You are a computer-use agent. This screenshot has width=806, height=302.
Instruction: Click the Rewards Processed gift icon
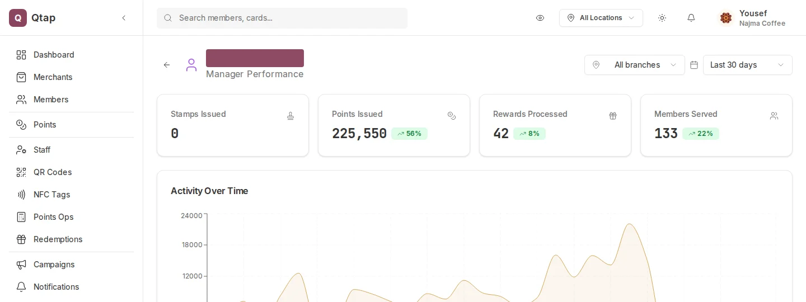613,116
